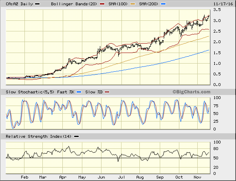Click the 'Sep' month axis label
The width and height of the screenshot is (236, 181).
pyautogui.click(x=160, y=177)
